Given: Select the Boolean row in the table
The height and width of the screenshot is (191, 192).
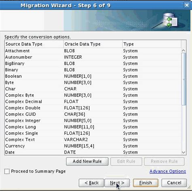Looking at the screenshot, I should [93, 76].
